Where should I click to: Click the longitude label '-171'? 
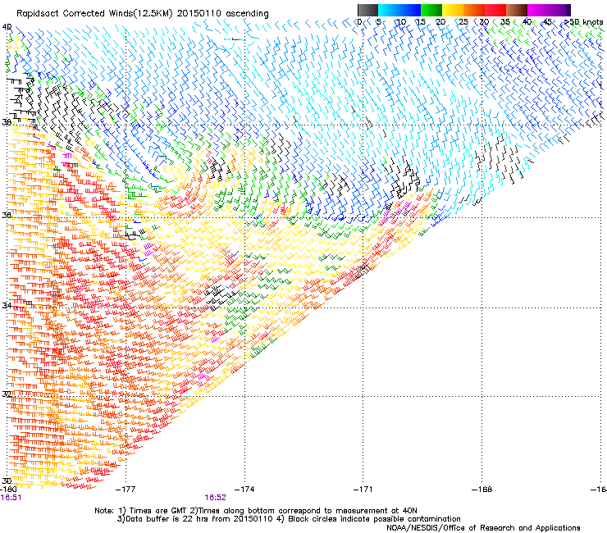click(x=363, y=490)
